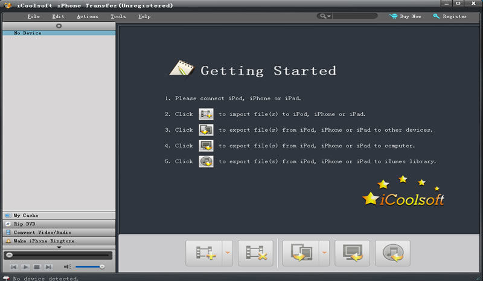Click the Register link
This screenshot has height=281, width=483.
pos(455,16)
